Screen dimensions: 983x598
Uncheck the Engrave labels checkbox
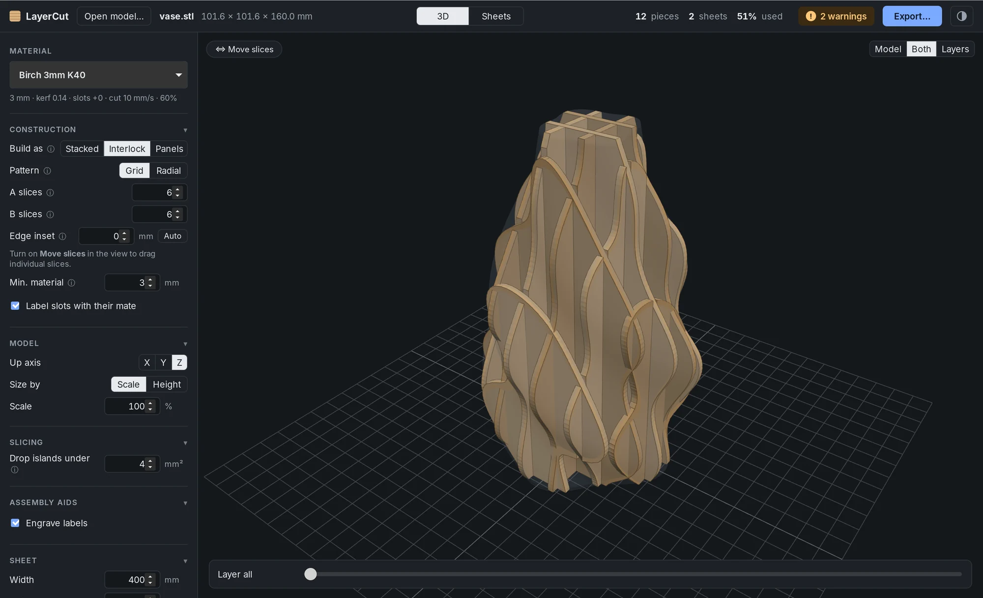15,523
